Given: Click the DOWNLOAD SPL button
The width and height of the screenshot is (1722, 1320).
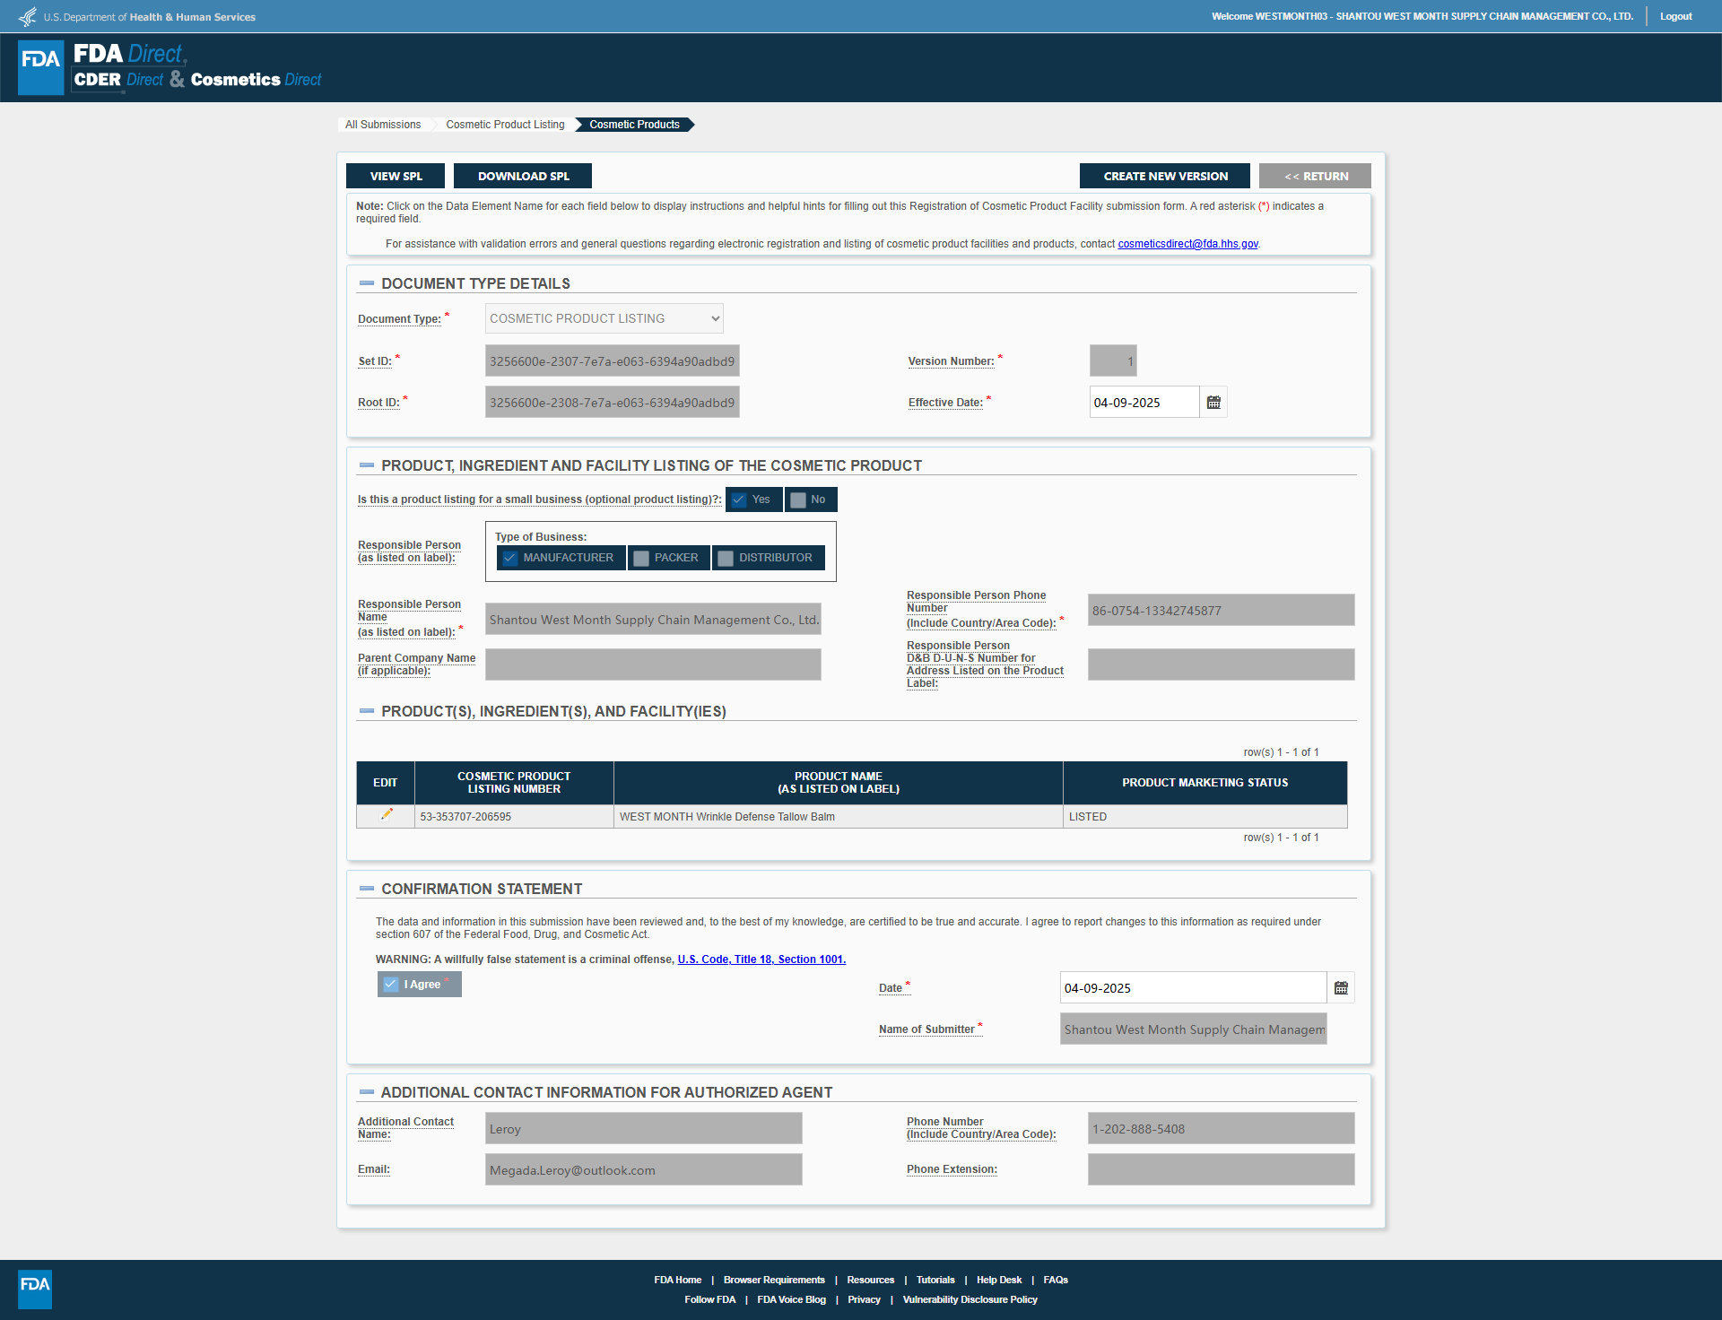Looking at the screenshot, I should (523, 176).
